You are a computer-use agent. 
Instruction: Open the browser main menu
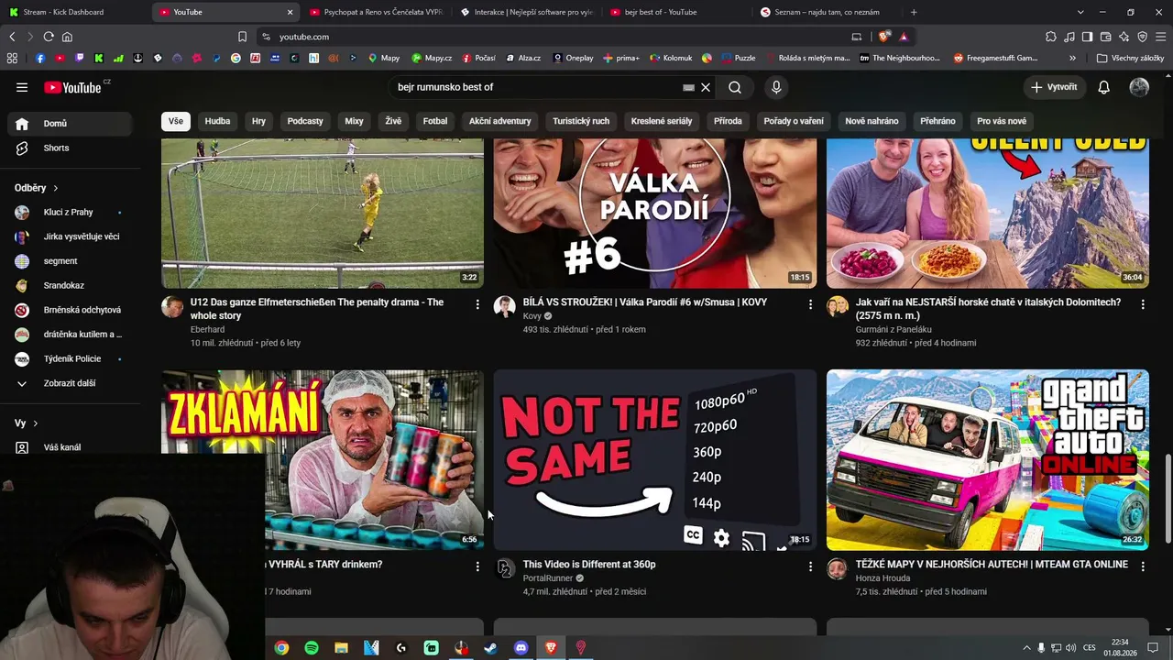coord(1161,37)
